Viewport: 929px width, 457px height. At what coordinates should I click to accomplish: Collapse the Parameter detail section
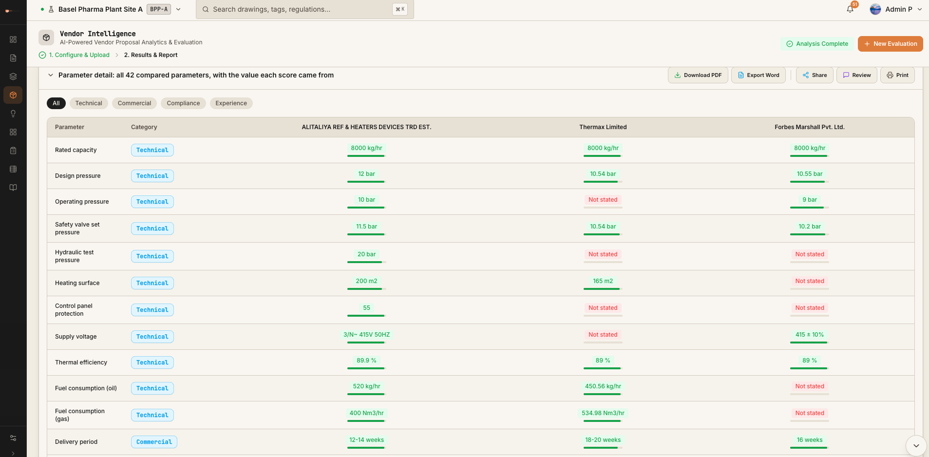pos(51,75)
